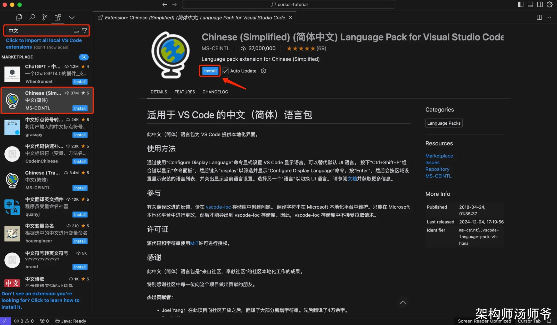Click the clear search results list icon
The width and height of the screenshot is (557, 325).
tap(76, 31)
